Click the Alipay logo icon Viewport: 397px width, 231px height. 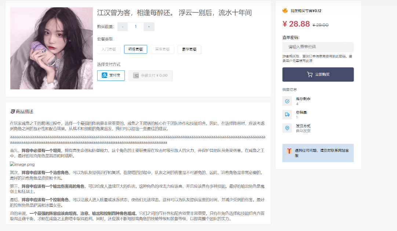105,75
